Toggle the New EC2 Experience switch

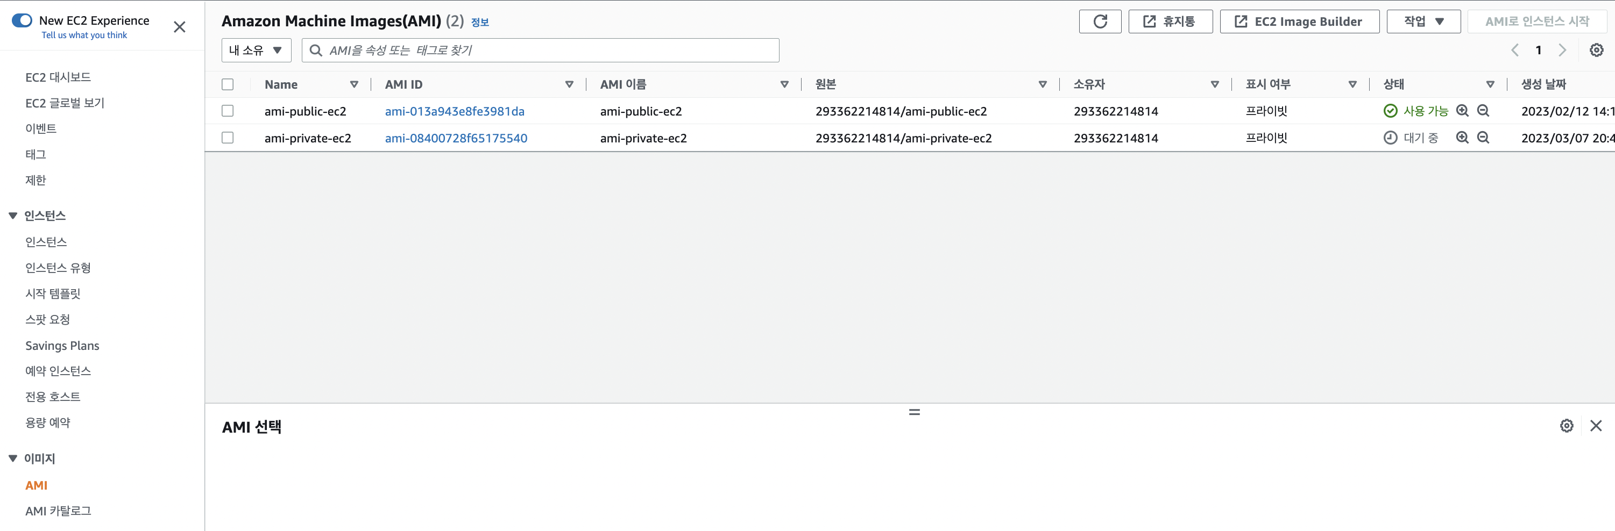click(x=22, y=20)
